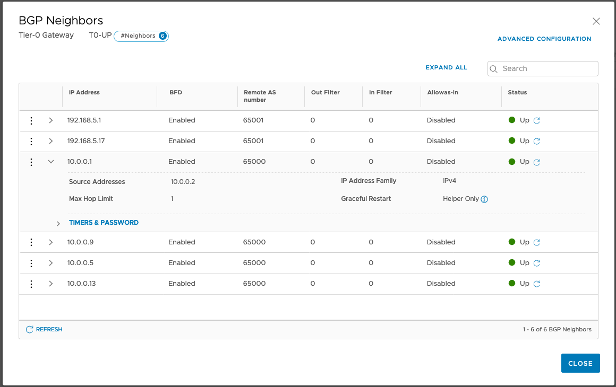The width and height of the screenshot is (616, 387).
Task: Click the IP Address column header
Action: 84,92
